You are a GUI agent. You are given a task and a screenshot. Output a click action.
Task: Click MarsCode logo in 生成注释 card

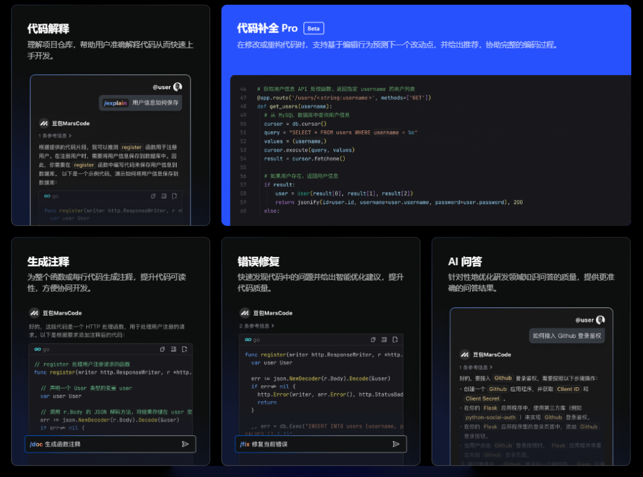coord(34,313)
